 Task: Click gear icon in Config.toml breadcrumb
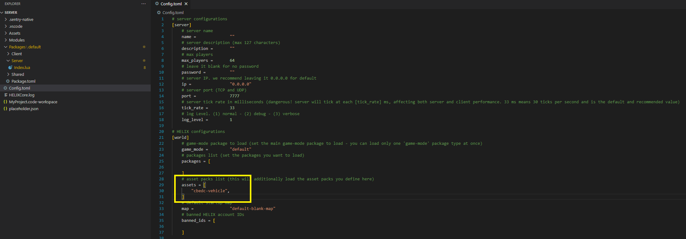point(159,12)
